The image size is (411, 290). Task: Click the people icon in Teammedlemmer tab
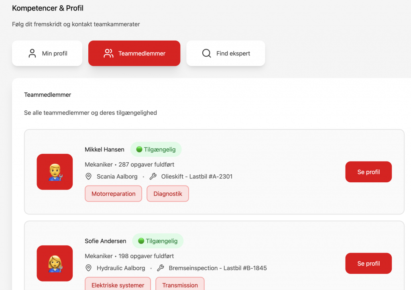[x=108, y=53]
